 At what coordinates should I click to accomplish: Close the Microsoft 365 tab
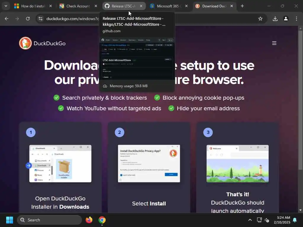click(x=186, y=6)
